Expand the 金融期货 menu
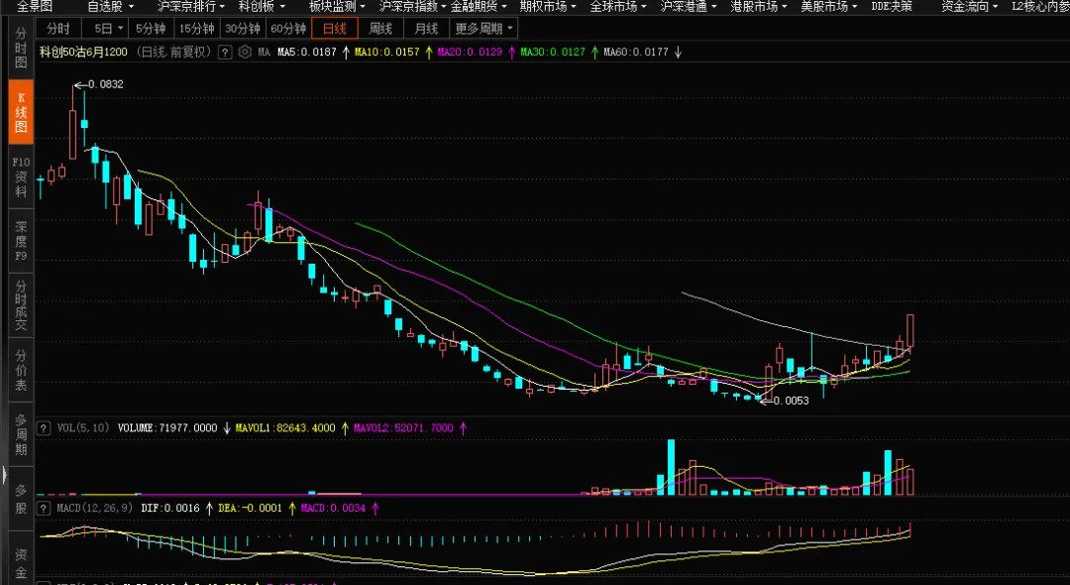 coord(479,6)
